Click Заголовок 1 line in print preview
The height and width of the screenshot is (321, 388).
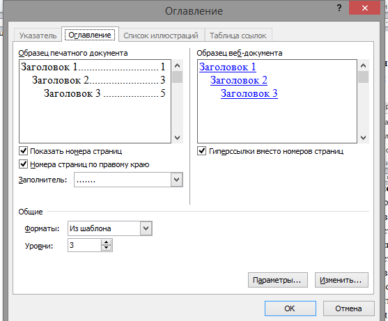[x=93, y=67]
